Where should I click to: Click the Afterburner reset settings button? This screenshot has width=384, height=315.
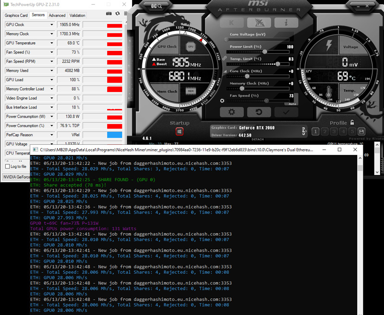point(259,112)
